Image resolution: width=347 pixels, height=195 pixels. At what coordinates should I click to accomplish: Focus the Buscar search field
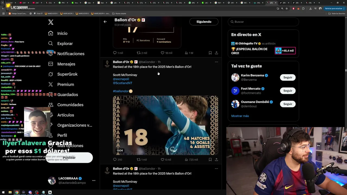[x=263, y=22]
